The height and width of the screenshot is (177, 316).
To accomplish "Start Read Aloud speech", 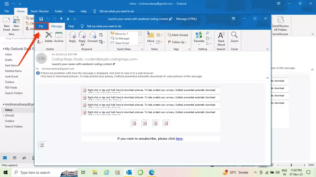I will click(x=221, y=39).
